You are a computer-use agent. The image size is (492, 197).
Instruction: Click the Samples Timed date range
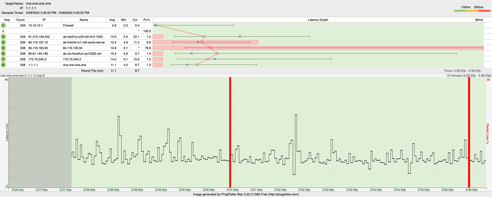click(58, 13)
